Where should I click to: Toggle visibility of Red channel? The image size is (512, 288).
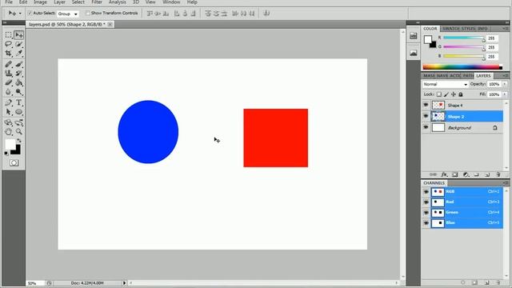pyautogui.click(x=426, y=202)
